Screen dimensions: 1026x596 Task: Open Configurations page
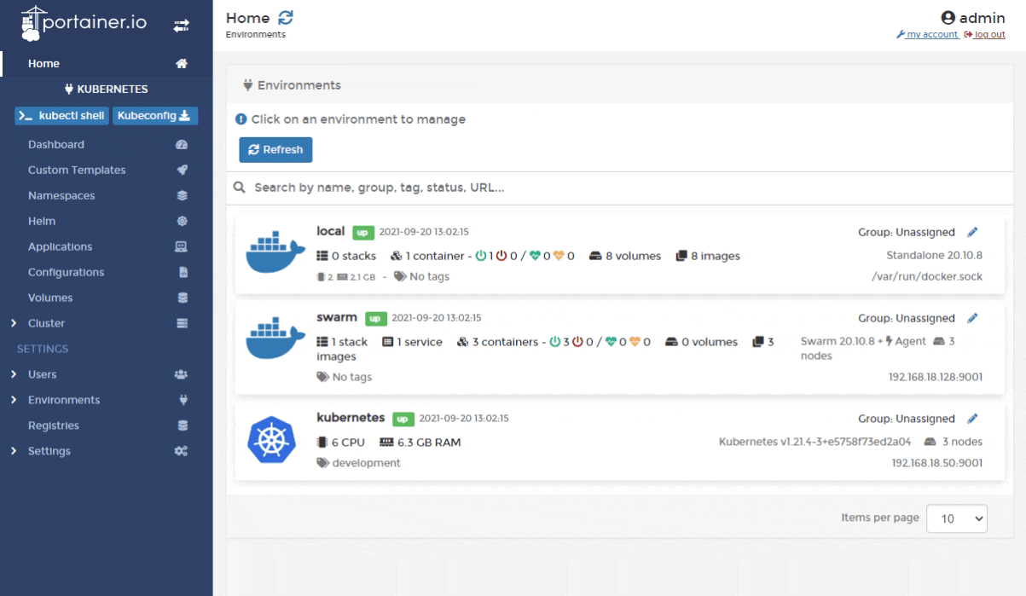tap(66, 273)
